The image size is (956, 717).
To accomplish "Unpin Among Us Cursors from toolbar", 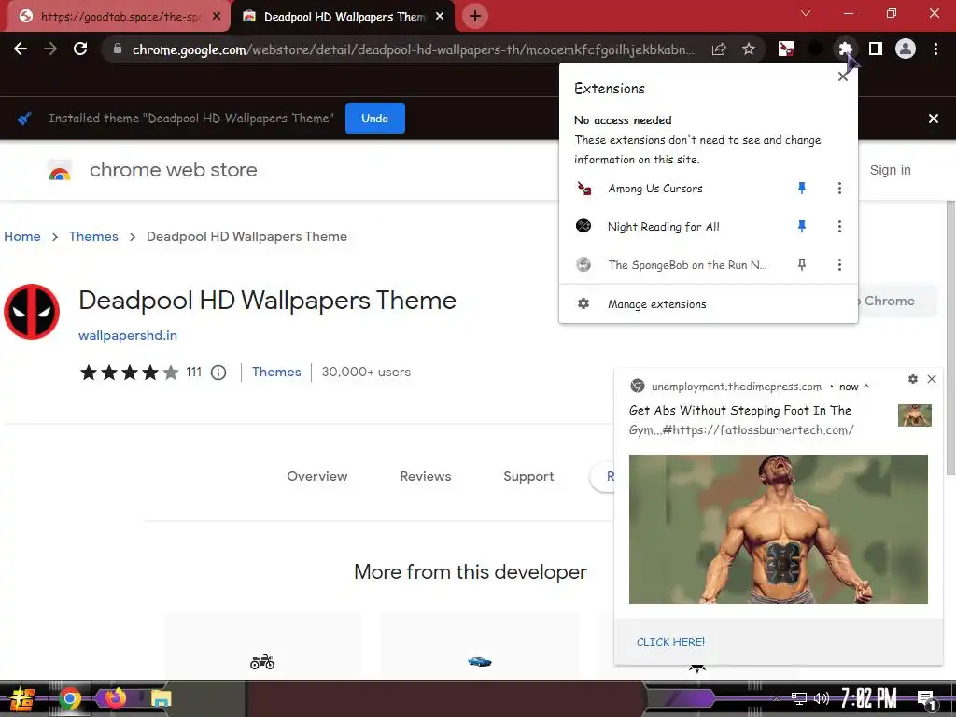I will 802,189.
